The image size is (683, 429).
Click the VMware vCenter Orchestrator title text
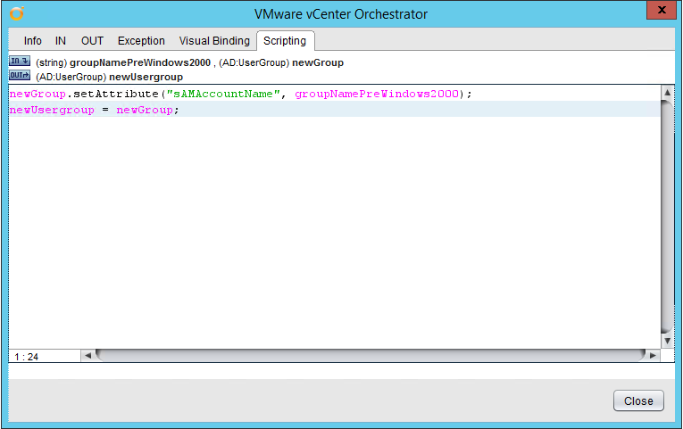tap(341, 14)
